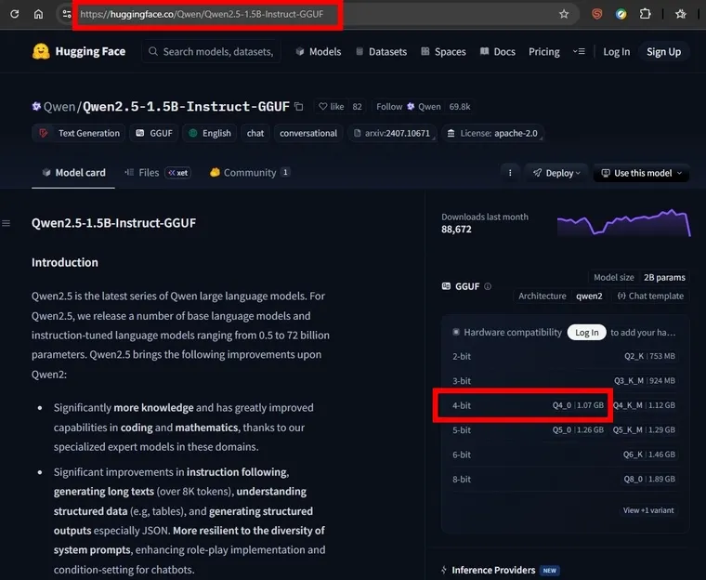Viewport: 706px width, 580px height.
Task: Click the search models input field
Action: pos(218,52)
